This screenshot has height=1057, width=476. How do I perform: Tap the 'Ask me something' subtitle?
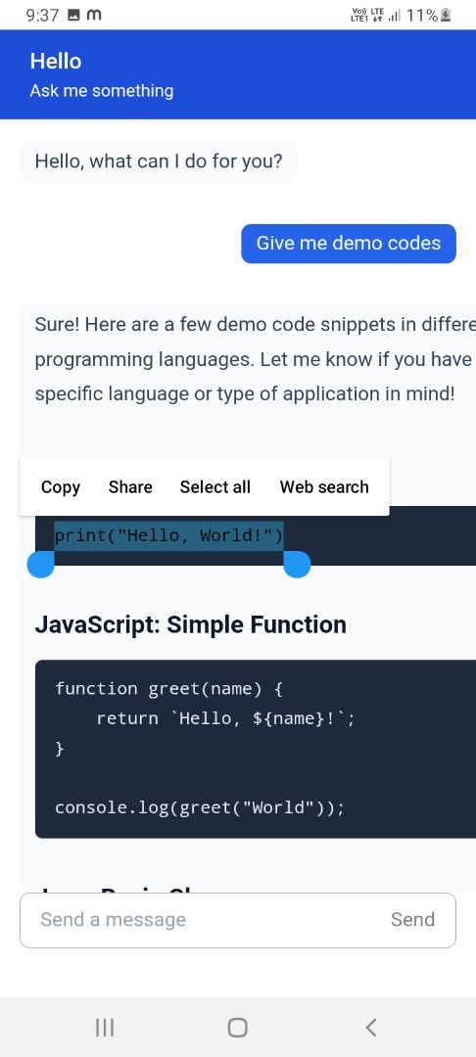click(102, 90)
